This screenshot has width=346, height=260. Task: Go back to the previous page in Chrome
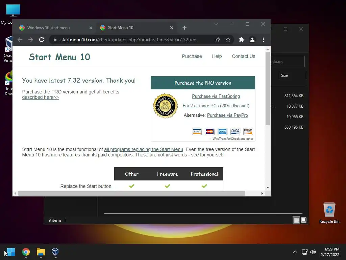point(20,40)
